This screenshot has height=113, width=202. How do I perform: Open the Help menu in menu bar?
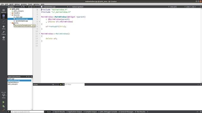click(x=43, y=4)
